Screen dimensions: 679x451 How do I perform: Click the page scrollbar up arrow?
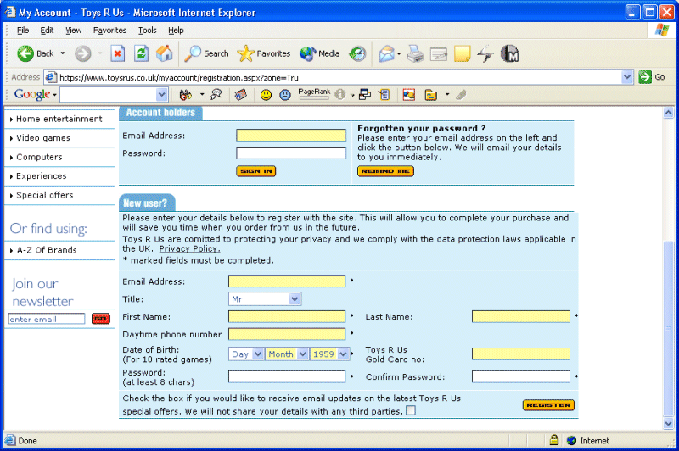tap(668, 113)
